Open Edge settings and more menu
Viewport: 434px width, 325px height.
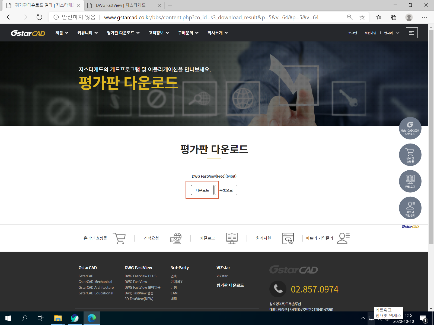point(425,17)
